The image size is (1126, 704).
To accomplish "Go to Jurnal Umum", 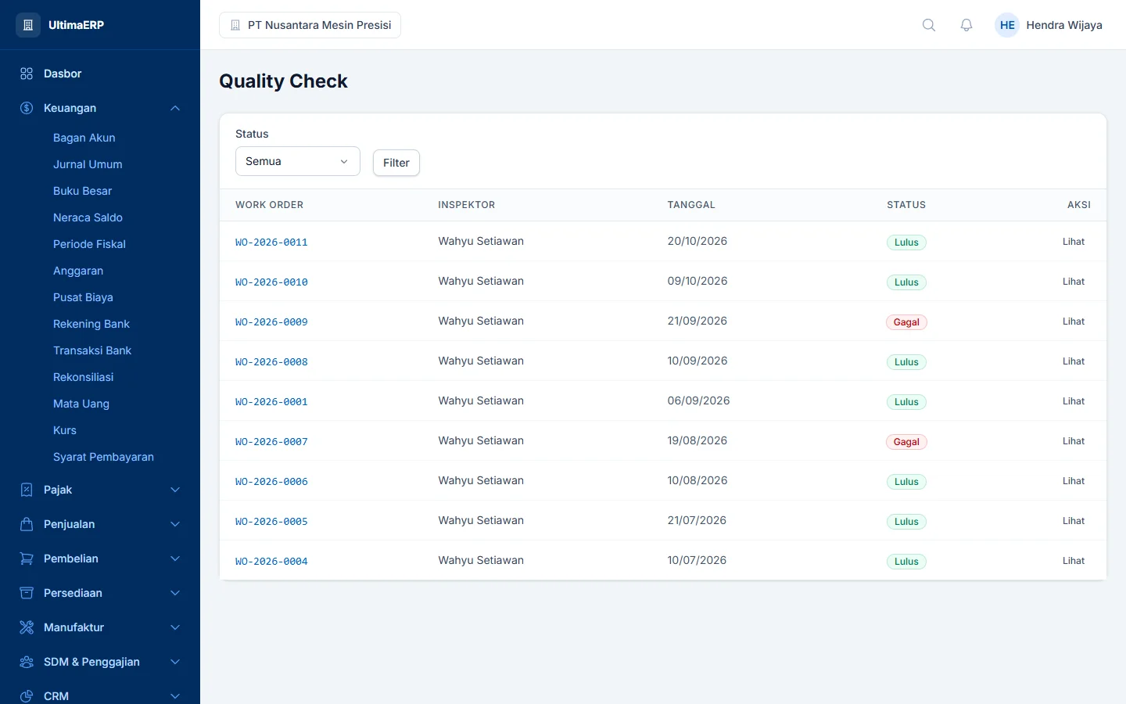I will tap(88, 164).
